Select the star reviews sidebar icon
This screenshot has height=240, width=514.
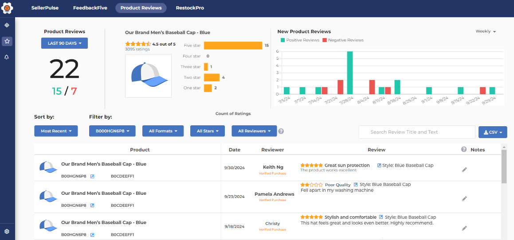click(7, 41)
